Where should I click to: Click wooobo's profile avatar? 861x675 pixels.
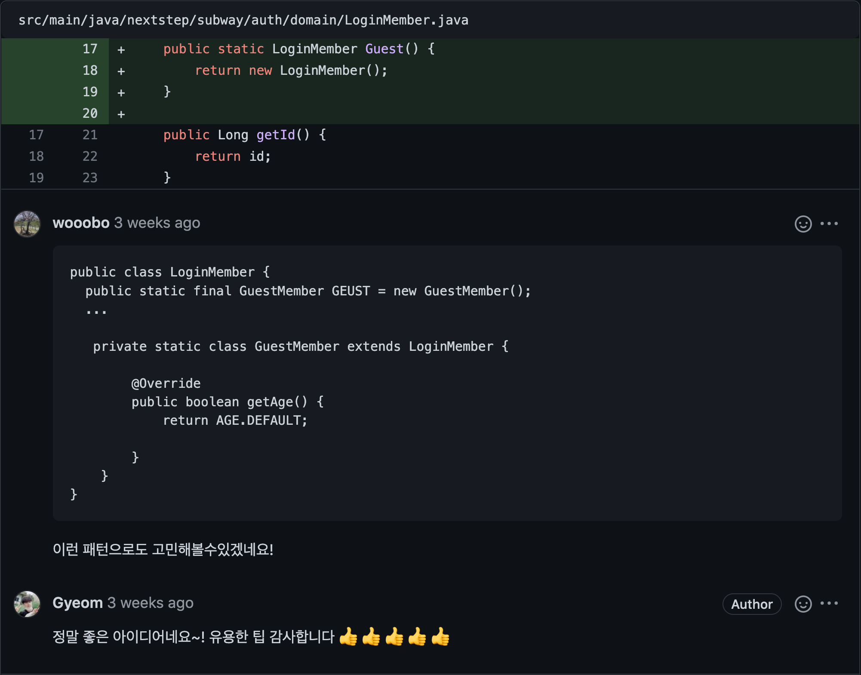27,224
